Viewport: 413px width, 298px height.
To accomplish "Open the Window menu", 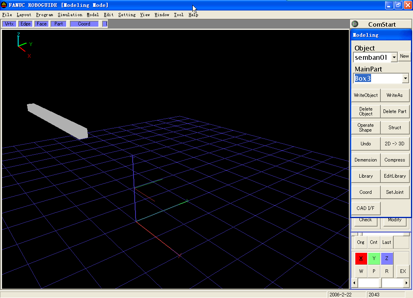I will point(162,15).
